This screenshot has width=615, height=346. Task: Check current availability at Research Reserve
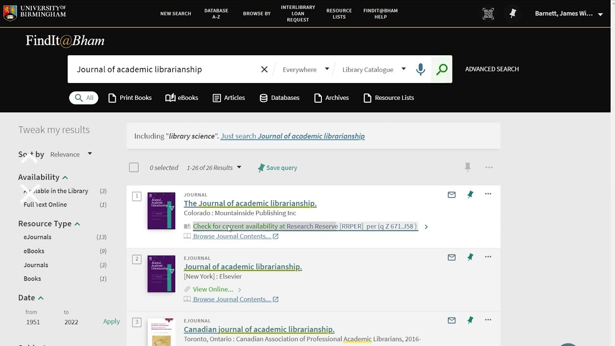(x=305, y=226)
